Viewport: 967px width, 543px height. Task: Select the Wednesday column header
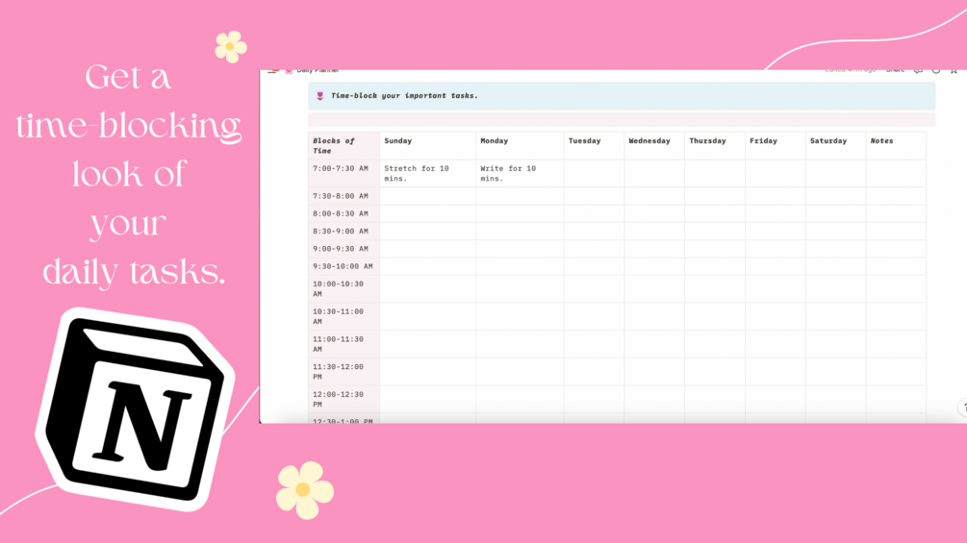click(x=654, y=146)
